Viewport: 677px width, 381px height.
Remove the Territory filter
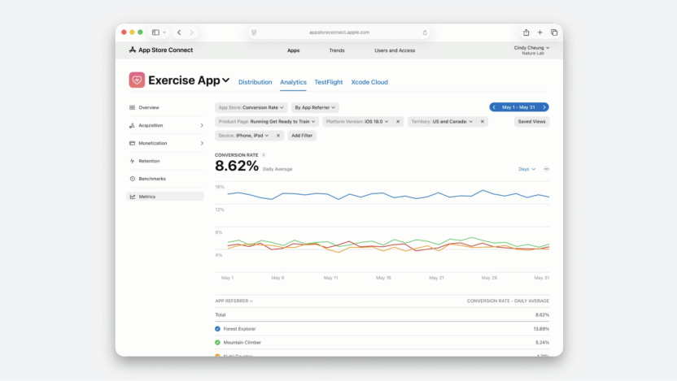click(483, 122)
